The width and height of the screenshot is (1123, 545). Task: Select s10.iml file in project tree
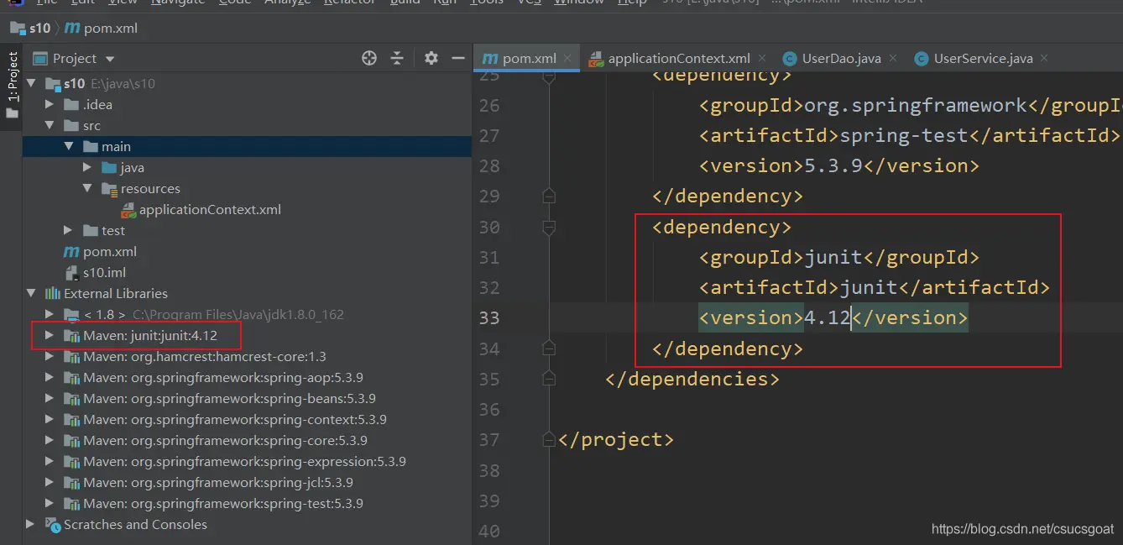click(104, 273)
